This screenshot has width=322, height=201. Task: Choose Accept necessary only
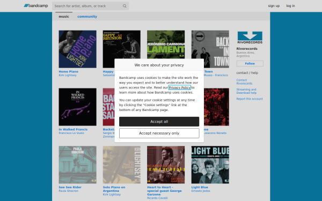click(x=159, y=133)
